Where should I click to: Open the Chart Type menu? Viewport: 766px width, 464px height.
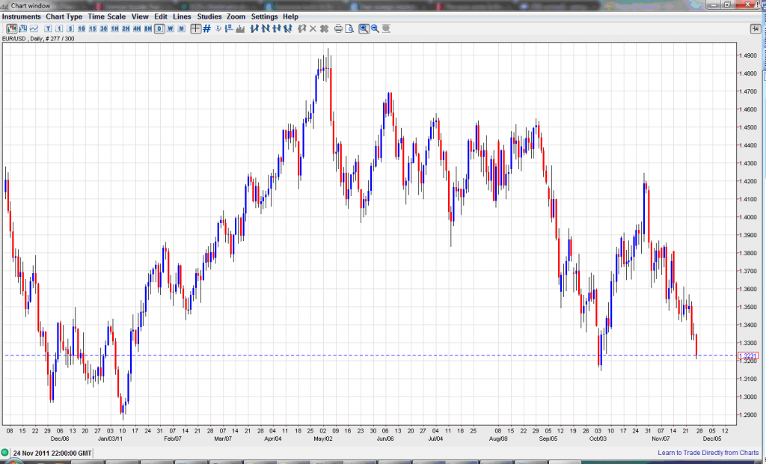click(64, 16)
